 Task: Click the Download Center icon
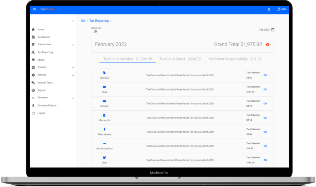33,105
